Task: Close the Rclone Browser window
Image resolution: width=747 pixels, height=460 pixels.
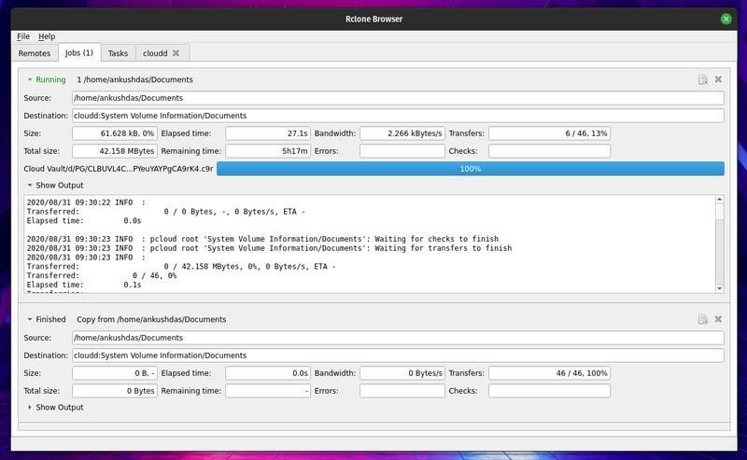Action: tap(726, 18)
